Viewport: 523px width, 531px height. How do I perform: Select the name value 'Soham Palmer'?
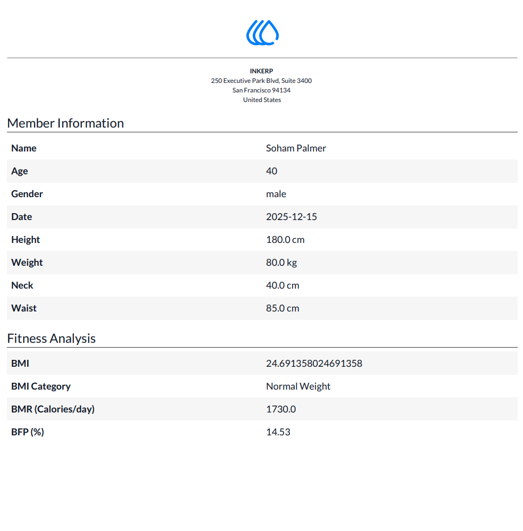296,148
